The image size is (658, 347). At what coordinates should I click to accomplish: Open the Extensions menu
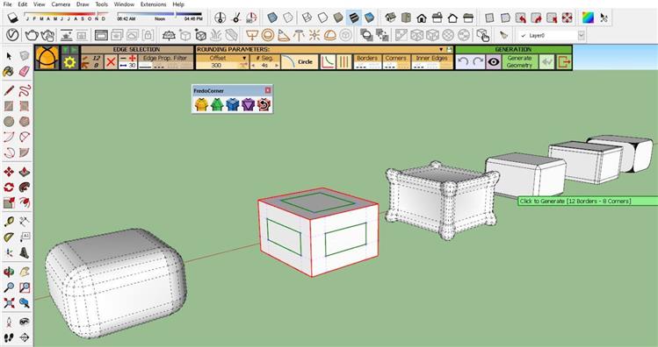click(x=153, y=4)
